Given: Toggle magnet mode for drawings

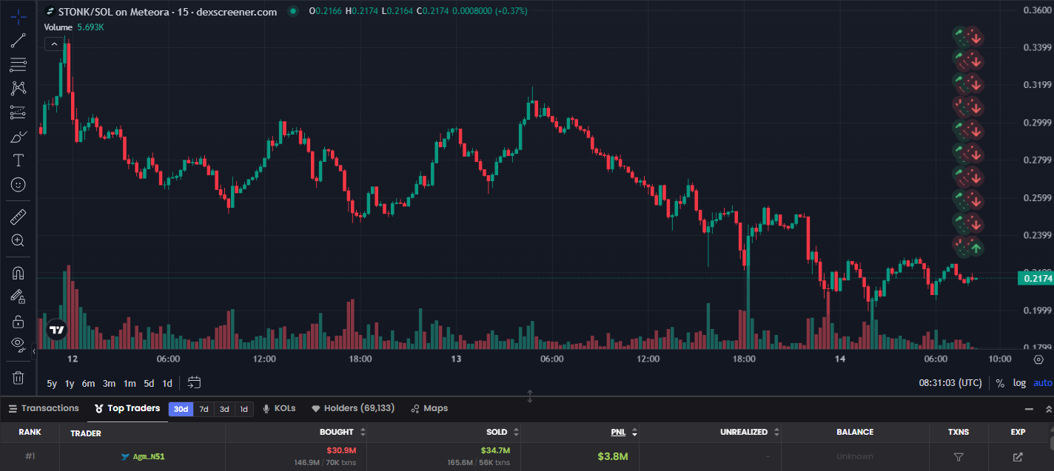Looking at the screenshot, I should pos(19,273).
